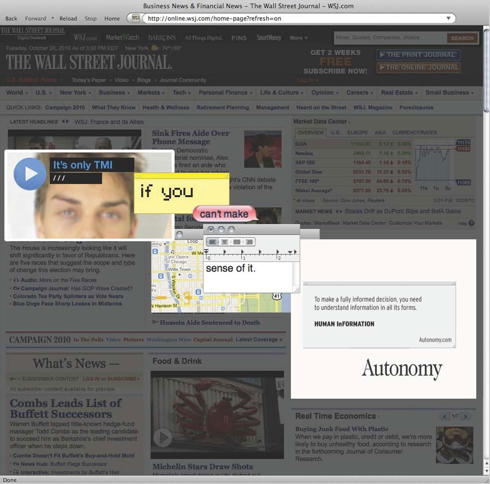Viewport: 490px width, 484px height.
Task: Click the first margin marker at ruler zero
Action: [x=207, y=252]
